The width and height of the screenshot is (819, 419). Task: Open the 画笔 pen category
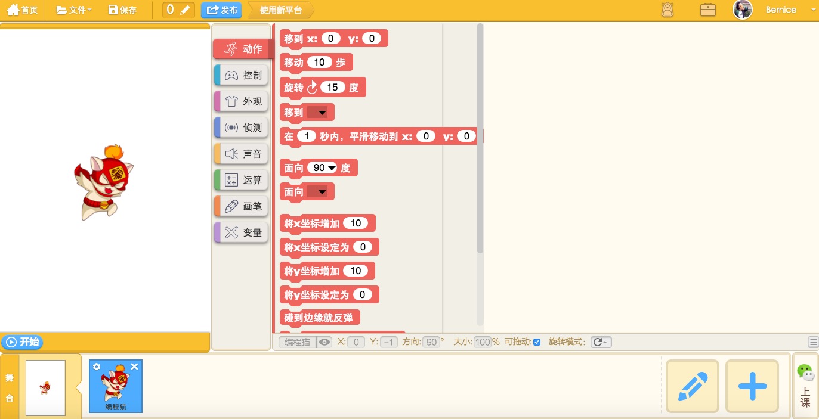tap(241, 207)
